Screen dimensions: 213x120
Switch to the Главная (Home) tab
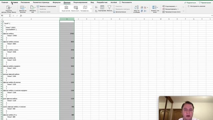pos(5,2)
